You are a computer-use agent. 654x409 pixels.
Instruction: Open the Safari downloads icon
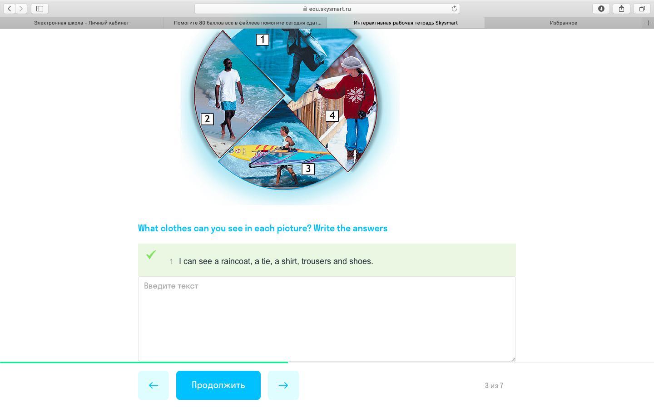click(601, 9)
